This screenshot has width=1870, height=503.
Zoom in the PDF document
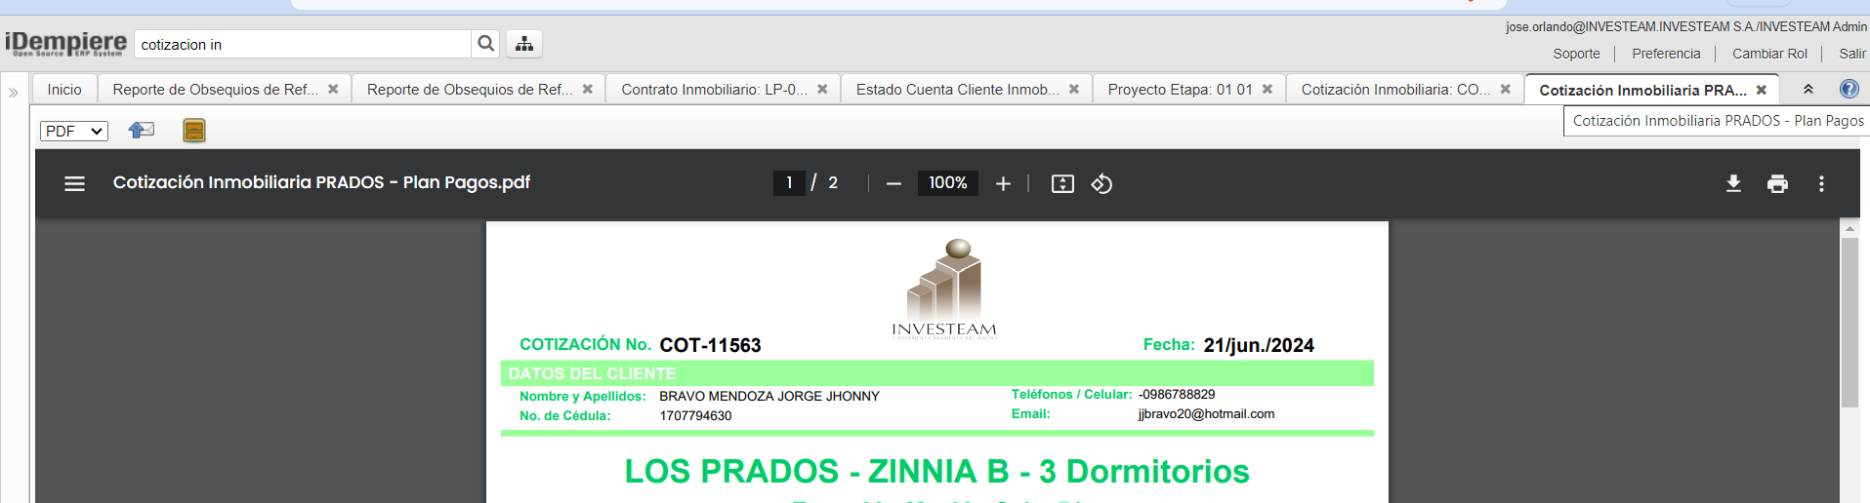1003,183
